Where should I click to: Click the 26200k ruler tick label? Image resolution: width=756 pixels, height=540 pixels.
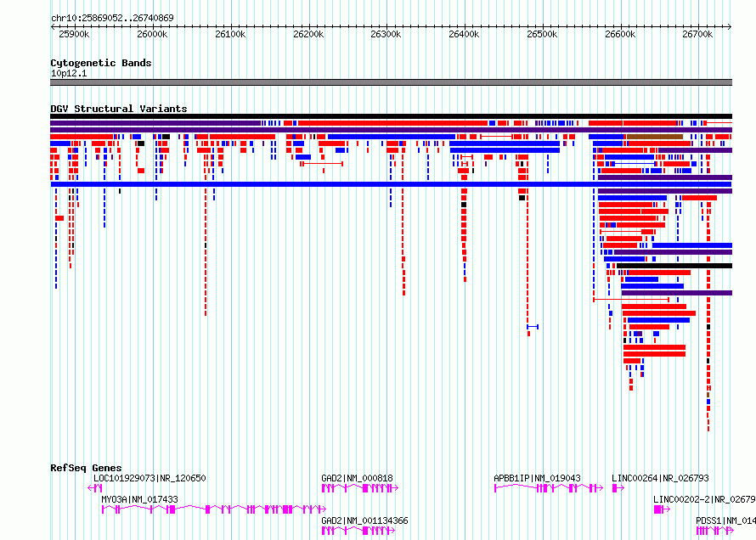pyautogui.click(x=308, y=34)
